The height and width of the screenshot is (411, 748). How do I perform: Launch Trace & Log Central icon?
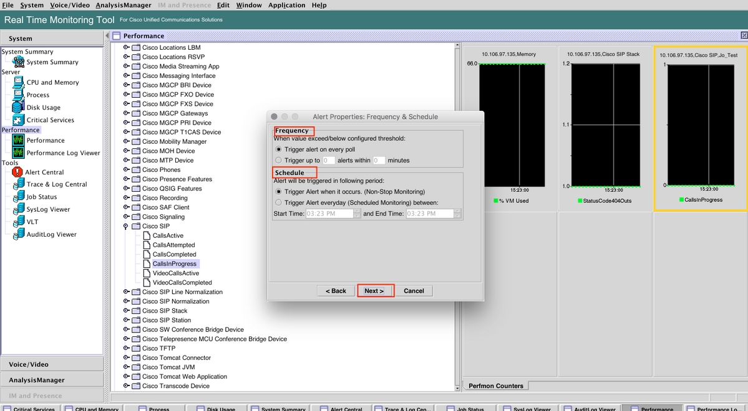(x=19, y=184)
